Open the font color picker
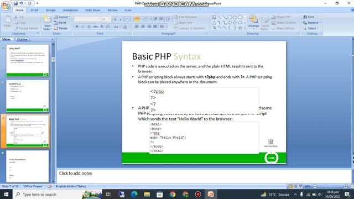This screenshot has width=354, height=199. [125, 27]
